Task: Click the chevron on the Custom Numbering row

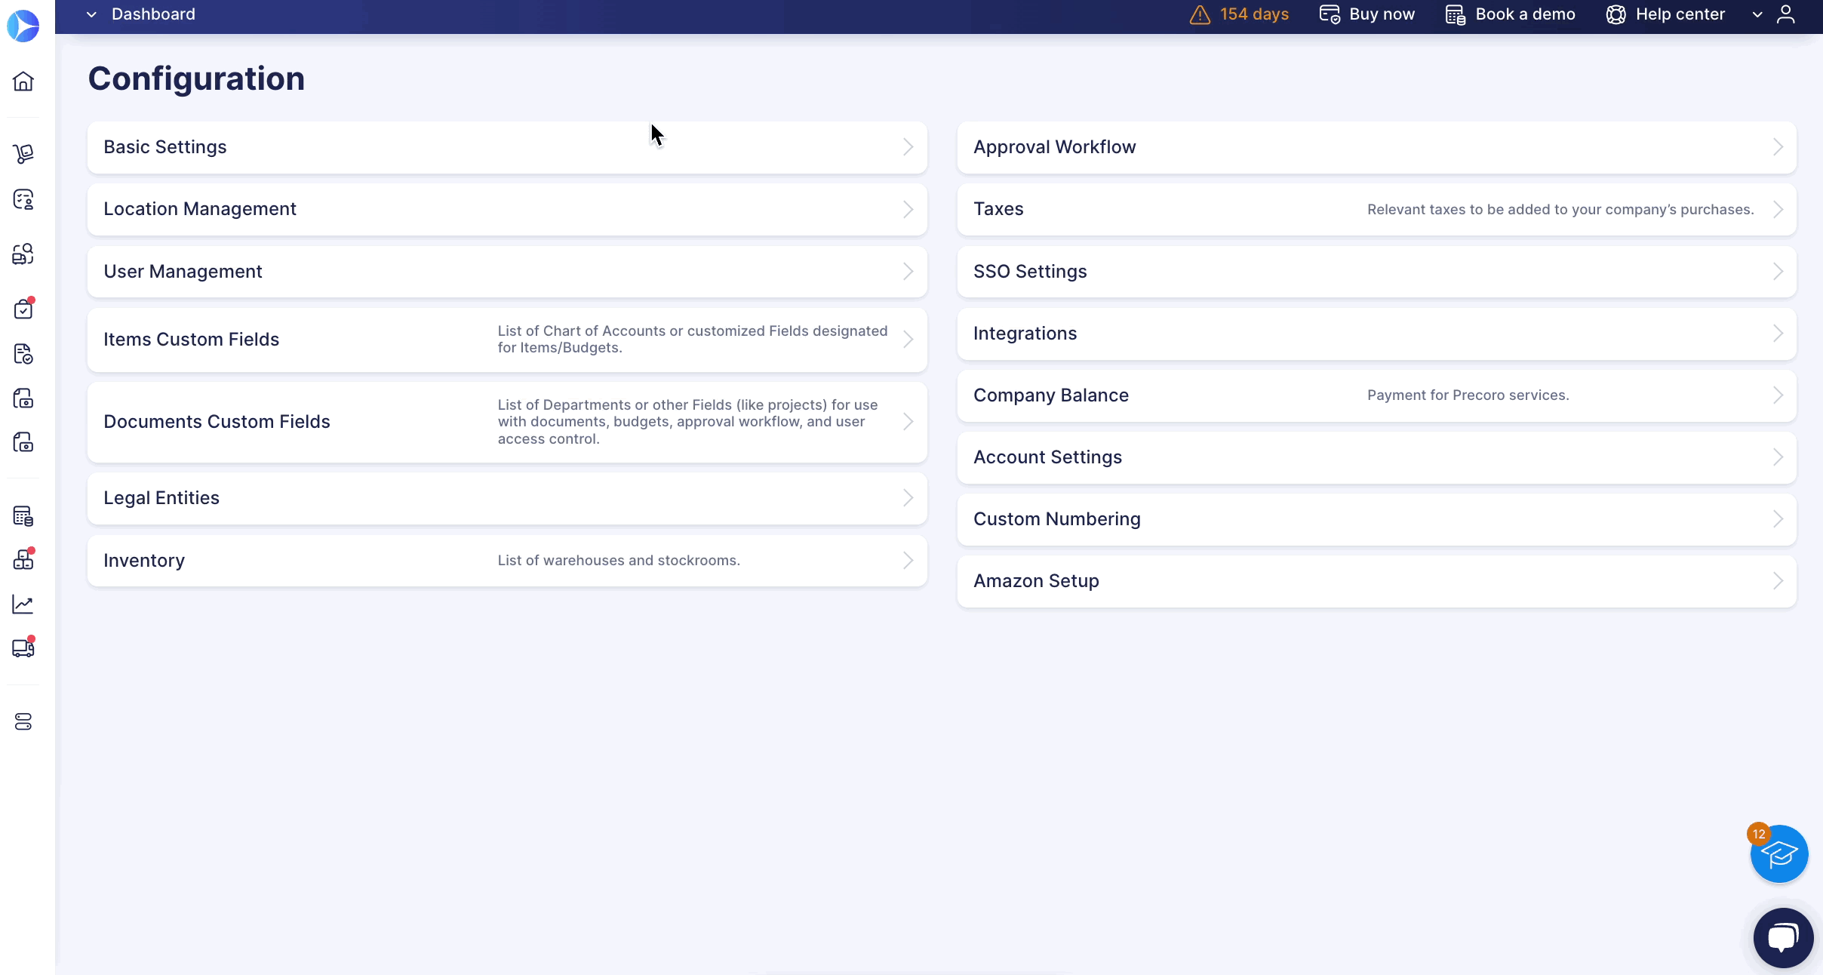Action: coord(1778,519)
